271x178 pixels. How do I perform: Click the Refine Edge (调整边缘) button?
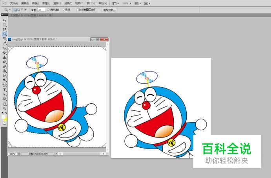tap(109, 10)
